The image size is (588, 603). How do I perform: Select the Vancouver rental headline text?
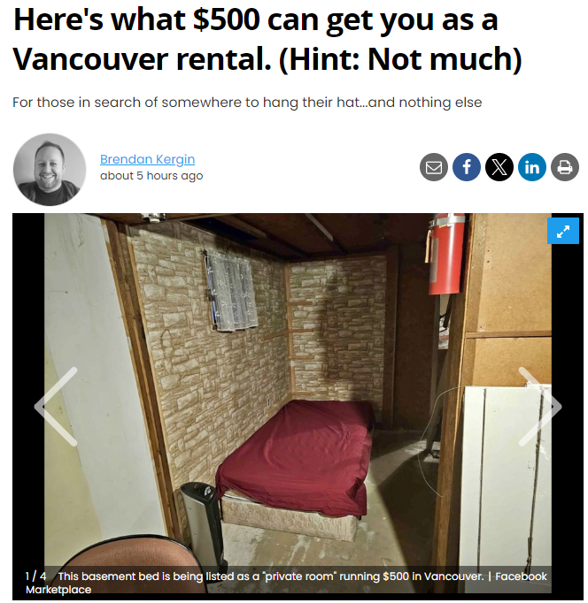[x=267, y=38]
